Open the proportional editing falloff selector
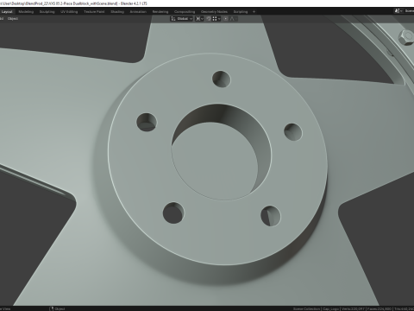 pos(233,19)
